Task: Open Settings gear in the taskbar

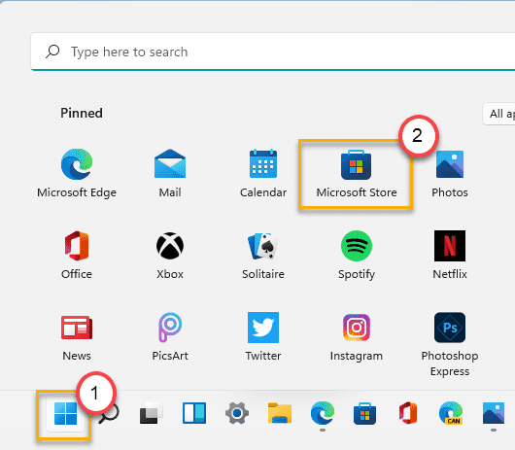Action: click(237, 413)
